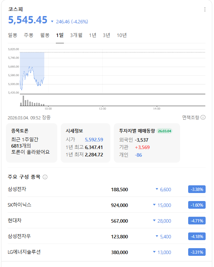Open the 면책조항 disclaimer link

(x=191, y=118)
